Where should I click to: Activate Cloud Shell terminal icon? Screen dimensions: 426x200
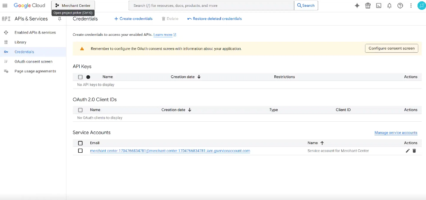pos(378,6)
